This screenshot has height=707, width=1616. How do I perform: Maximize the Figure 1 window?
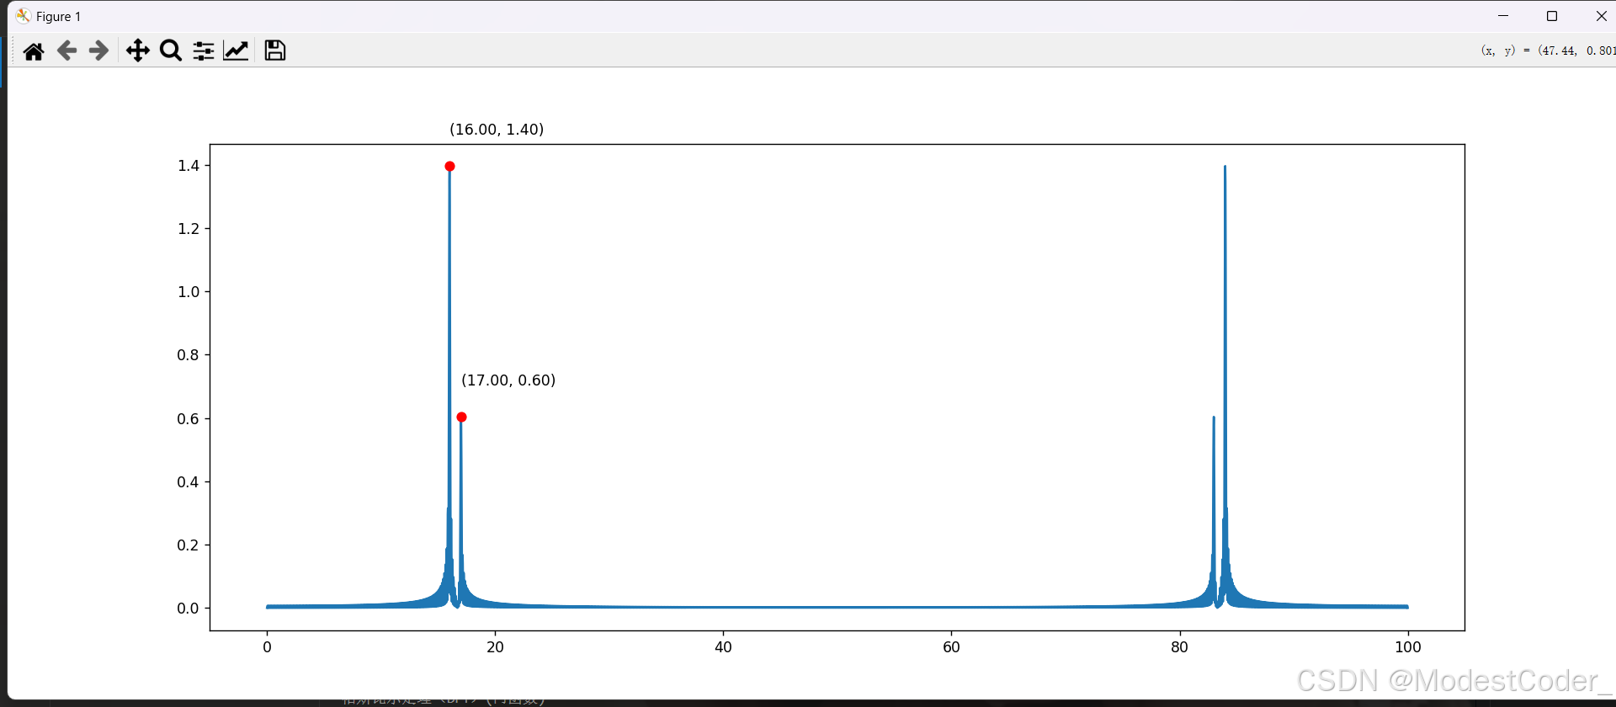tap(1552, 16)
